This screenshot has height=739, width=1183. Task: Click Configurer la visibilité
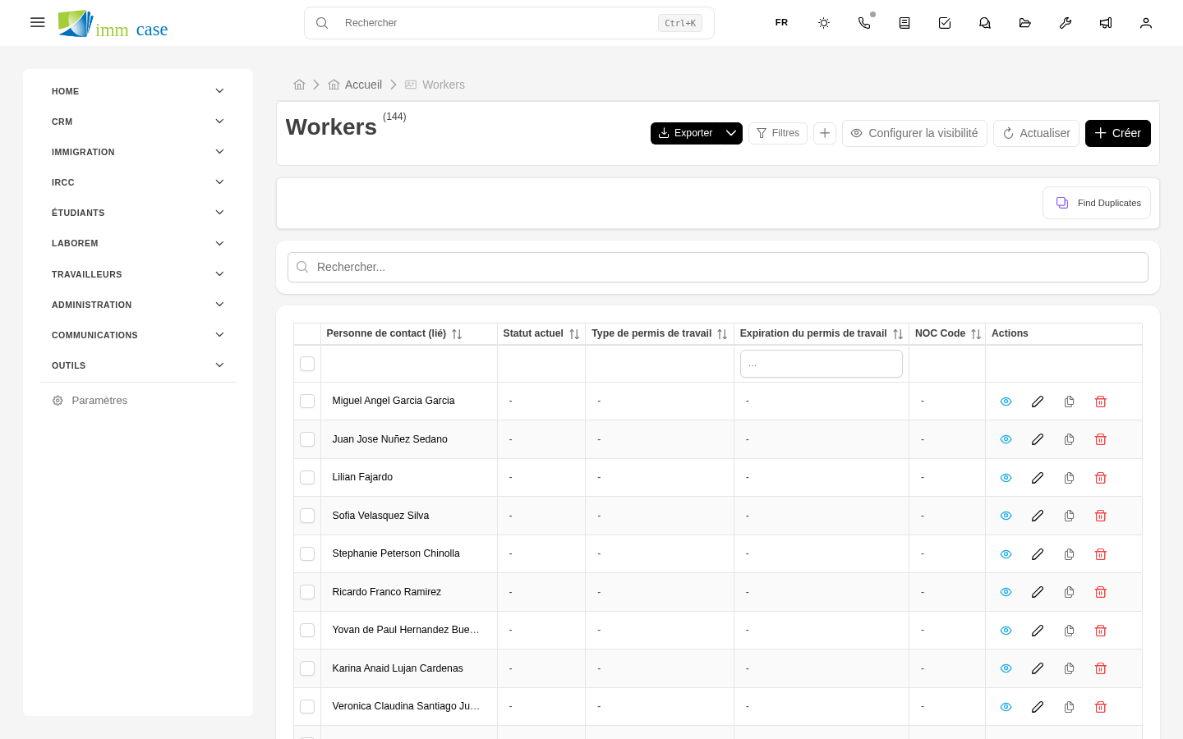tap(914, 133)
